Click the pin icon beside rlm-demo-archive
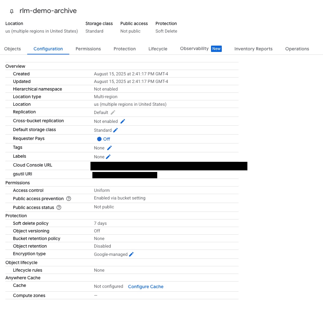The image size is (323, 310). pos(12,11)
